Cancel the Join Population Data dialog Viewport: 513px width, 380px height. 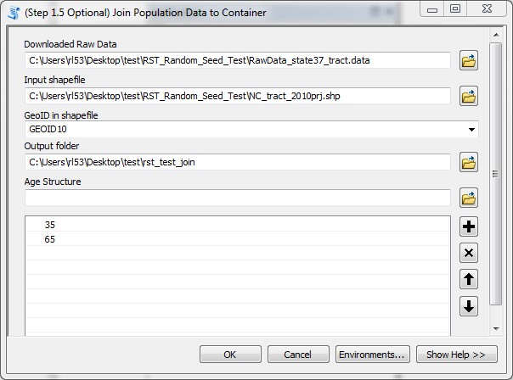[298, 354]
